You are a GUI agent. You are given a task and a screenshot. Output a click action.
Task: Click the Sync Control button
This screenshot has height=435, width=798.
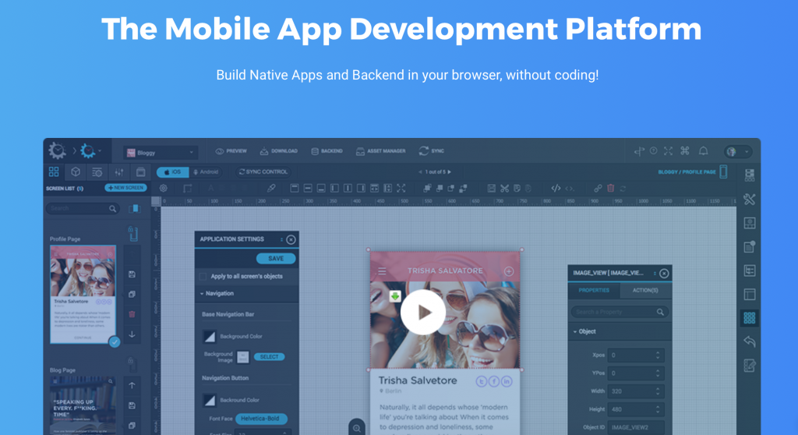[x=263, y=172]
